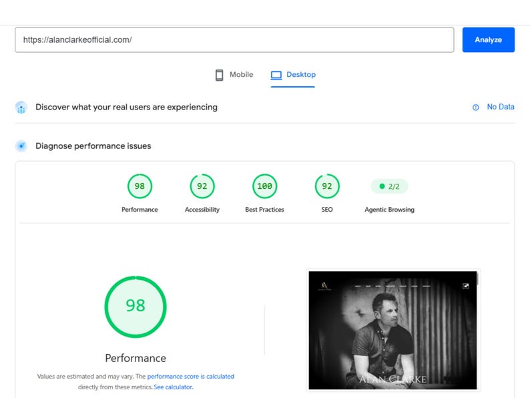Viewport: 530px width, 398px height.
Task: Click the Best Practices category label
Action: [264, 210]
